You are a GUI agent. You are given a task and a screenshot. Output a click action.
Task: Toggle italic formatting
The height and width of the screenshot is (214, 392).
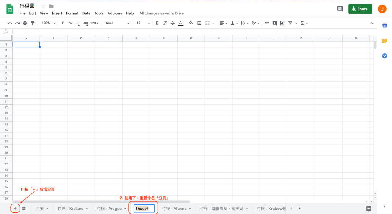click(x=165, y=23)
